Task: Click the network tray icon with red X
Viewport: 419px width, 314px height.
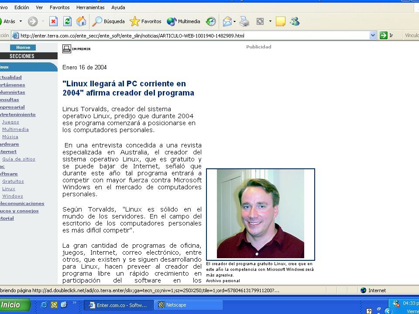Action: 396,304
